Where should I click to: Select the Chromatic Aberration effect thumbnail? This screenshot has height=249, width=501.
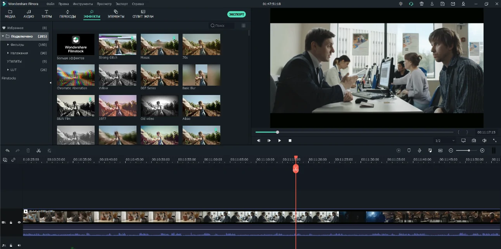(76, 75)
